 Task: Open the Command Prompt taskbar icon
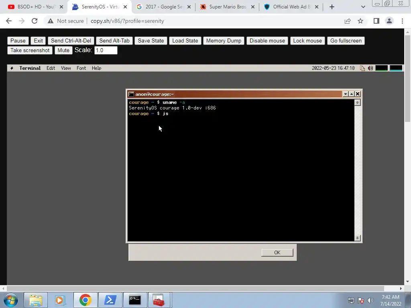pyautogui.click(x=135, y=300)
